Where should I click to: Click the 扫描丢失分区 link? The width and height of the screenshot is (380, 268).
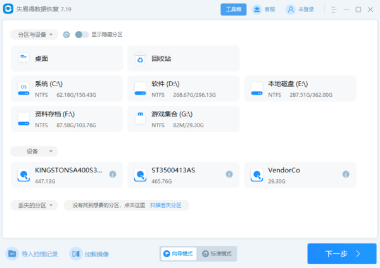tap(166, 205)
